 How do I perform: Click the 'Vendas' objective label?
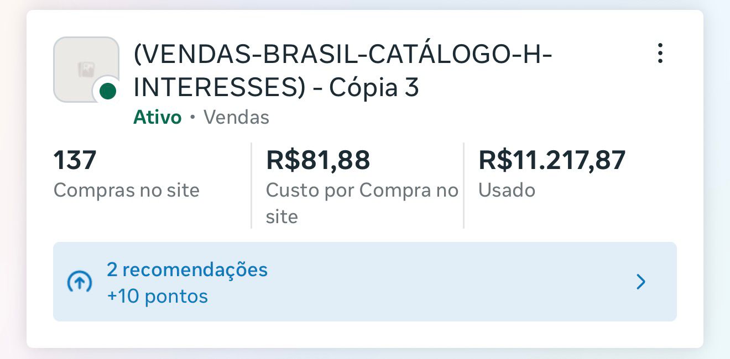coord(236,118)
